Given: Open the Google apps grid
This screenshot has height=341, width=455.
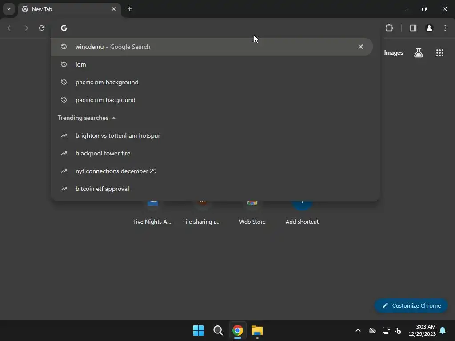Looking at the screenshot, I should click(439, 53).
